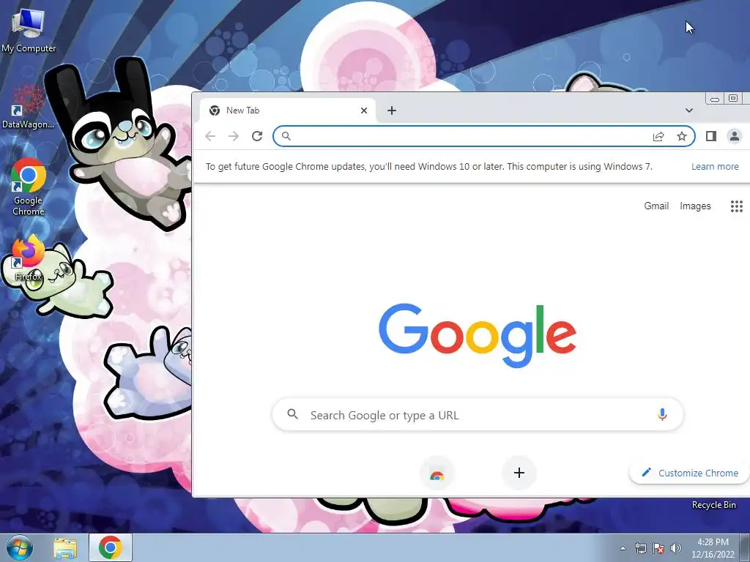Click the Search Google or type a URL box

click(478, 414)
